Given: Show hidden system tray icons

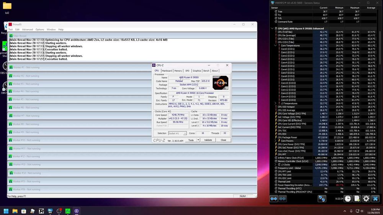Looking at the screenshot, I should point(345,211).
